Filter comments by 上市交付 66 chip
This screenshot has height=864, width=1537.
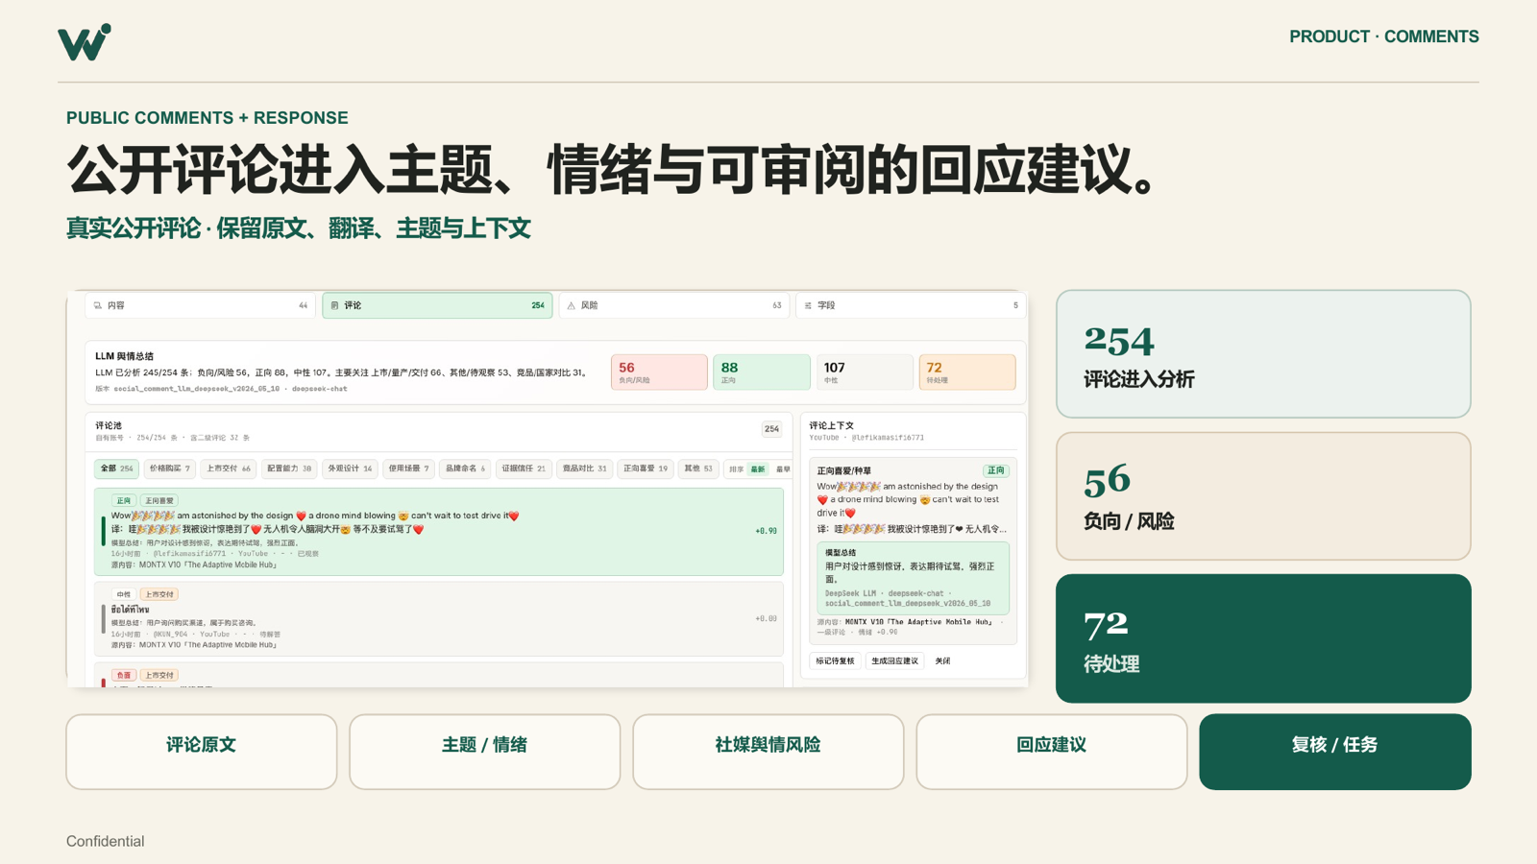pos(228,468)
